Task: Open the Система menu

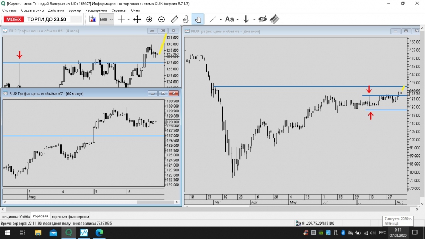Action: (9, 10)
